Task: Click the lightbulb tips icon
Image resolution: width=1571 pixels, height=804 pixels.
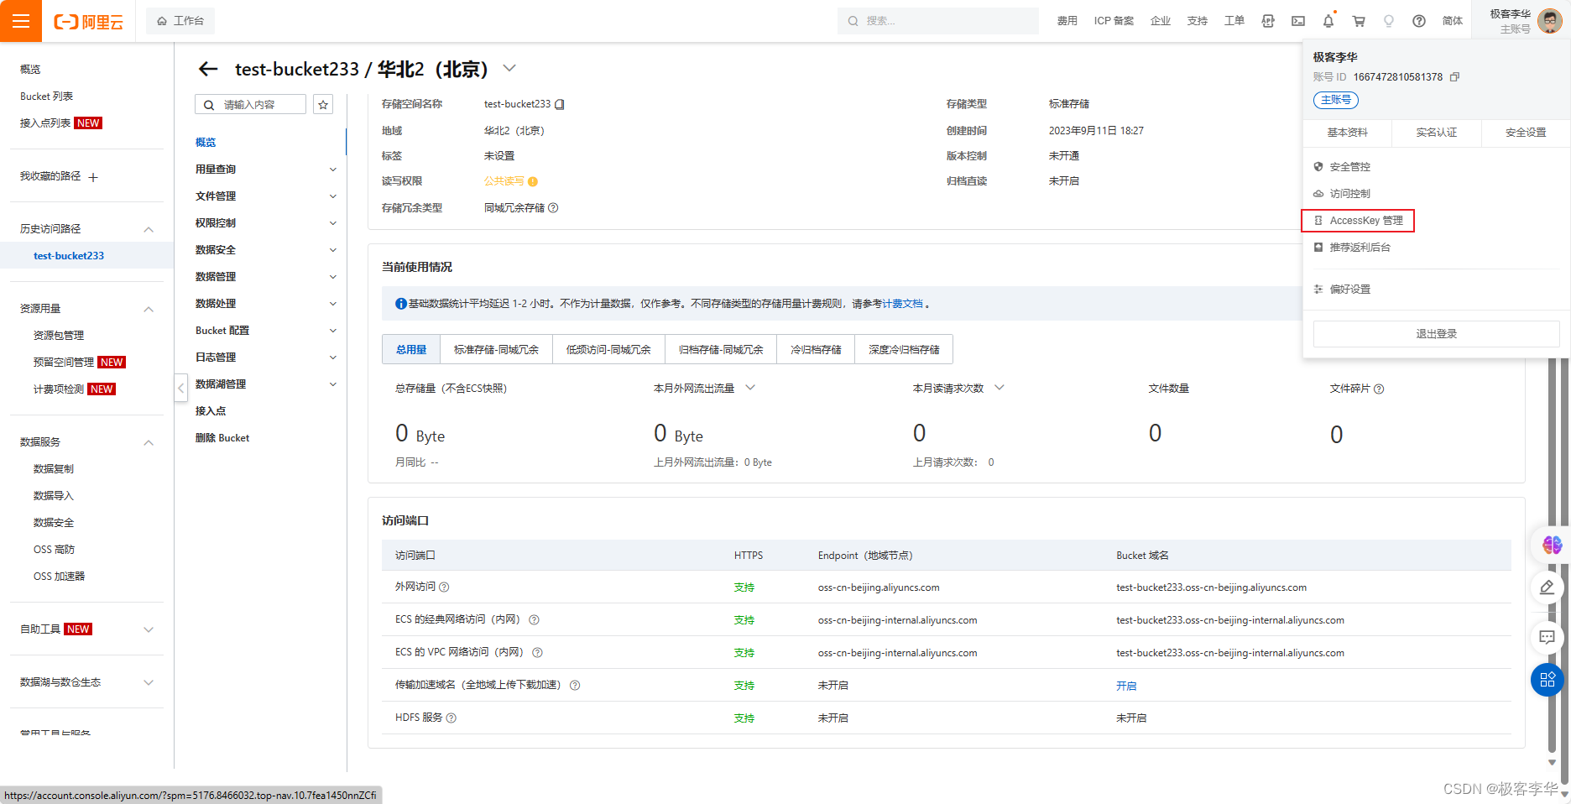Action: click(1389, 21)
